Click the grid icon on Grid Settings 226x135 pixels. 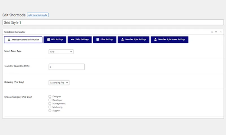(48, 39)
